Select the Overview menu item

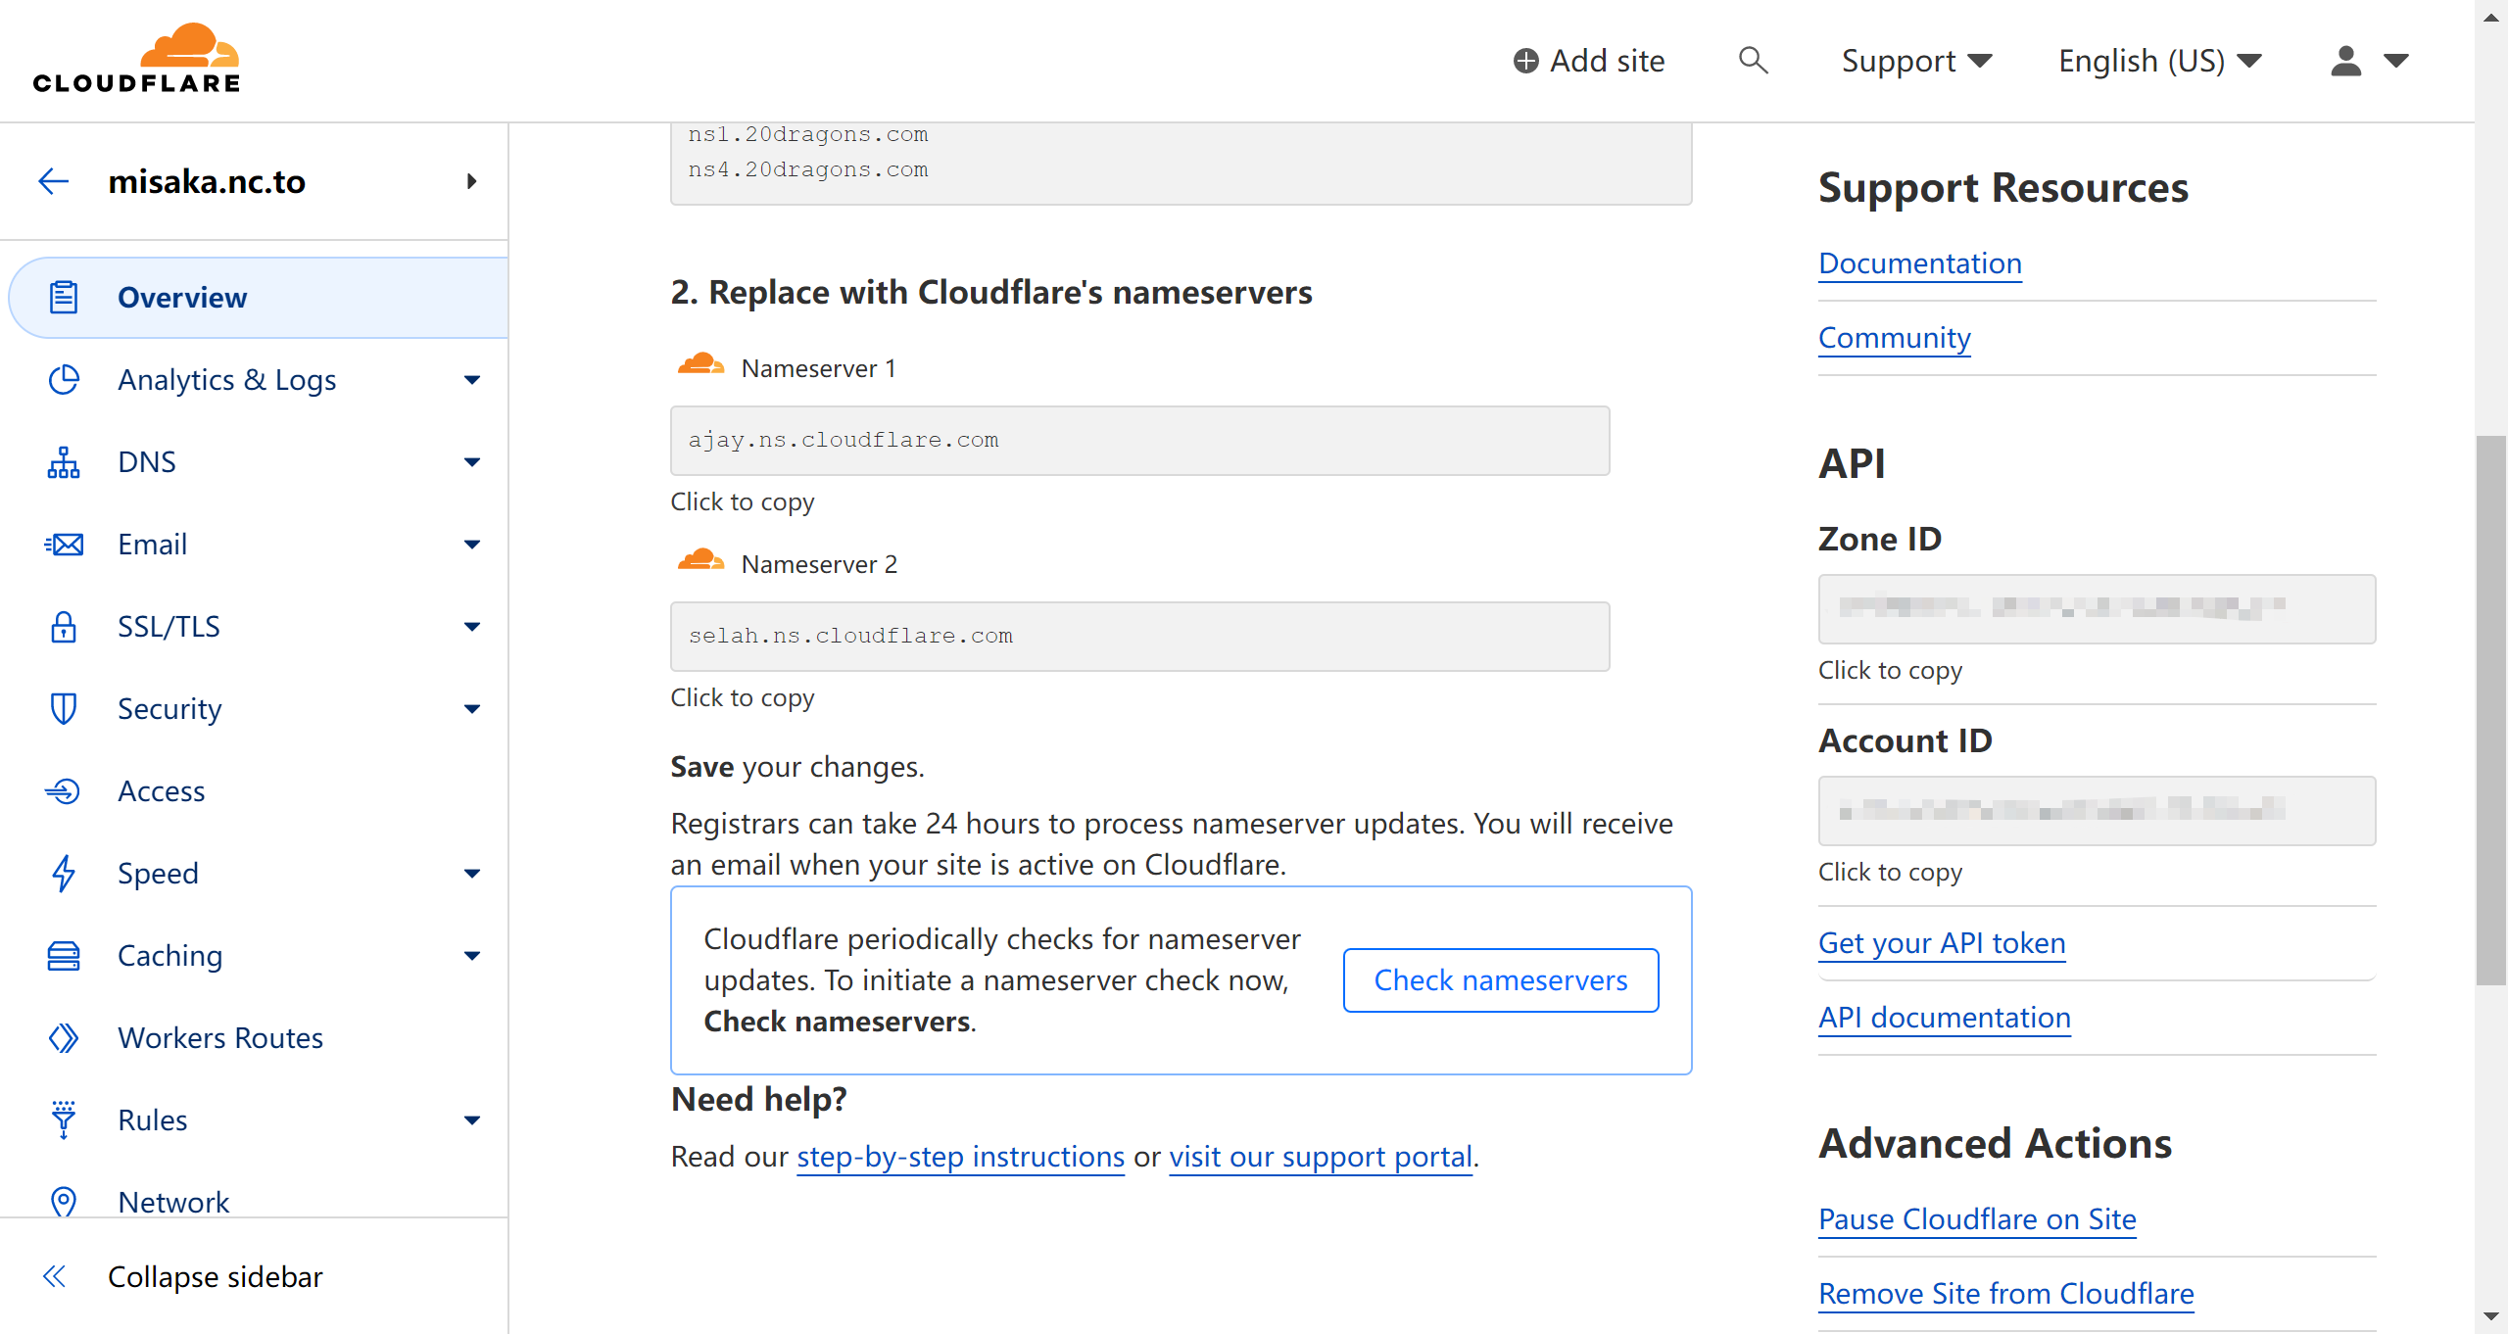[182, 298]
